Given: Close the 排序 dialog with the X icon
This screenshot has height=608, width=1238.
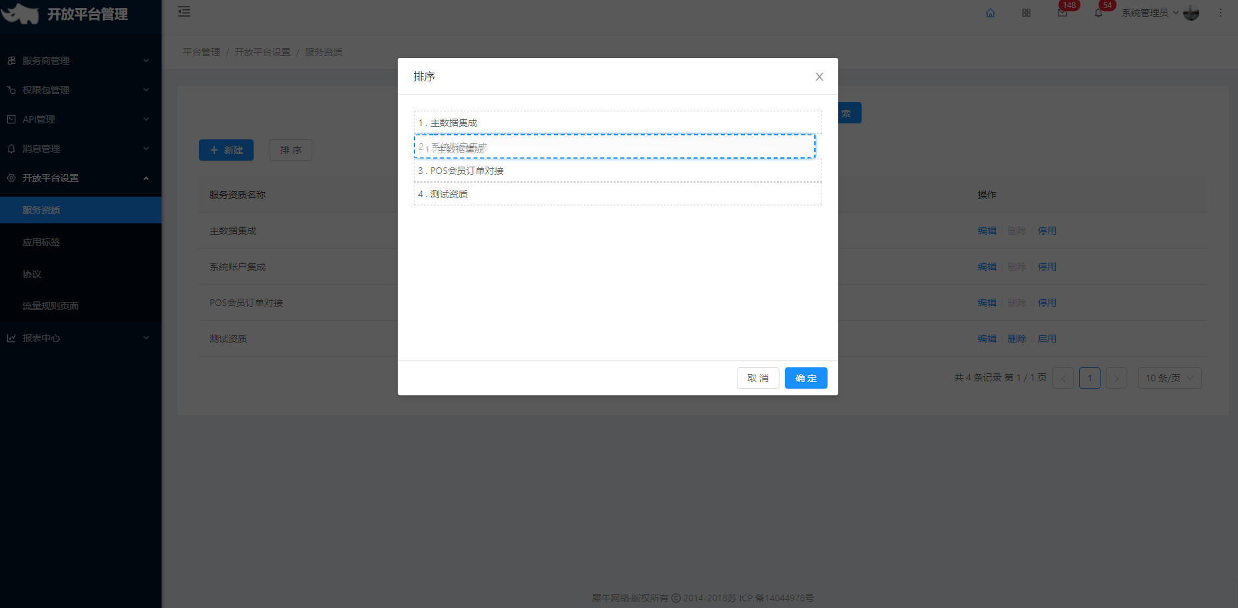Looking at the screenshot, I should click(820, 77).
